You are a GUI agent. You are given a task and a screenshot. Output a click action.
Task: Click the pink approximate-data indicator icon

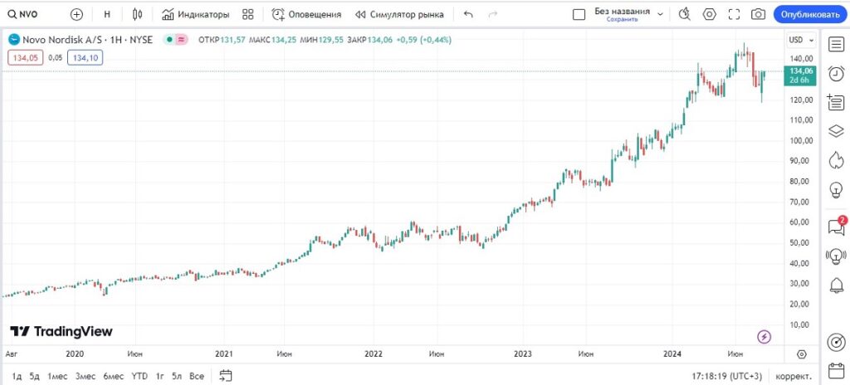[x=182, y=40]
